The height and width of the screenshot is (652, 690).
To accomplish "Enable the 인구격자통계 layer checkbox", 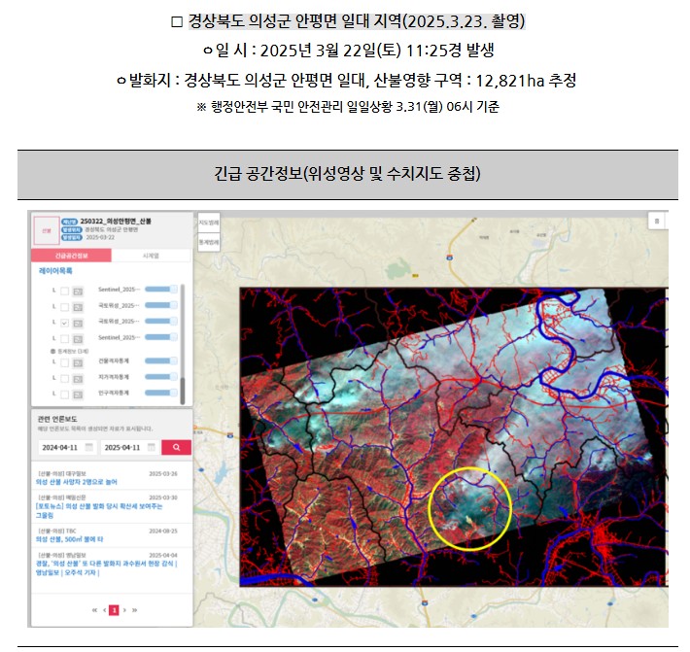I will [x=64, y=392].
